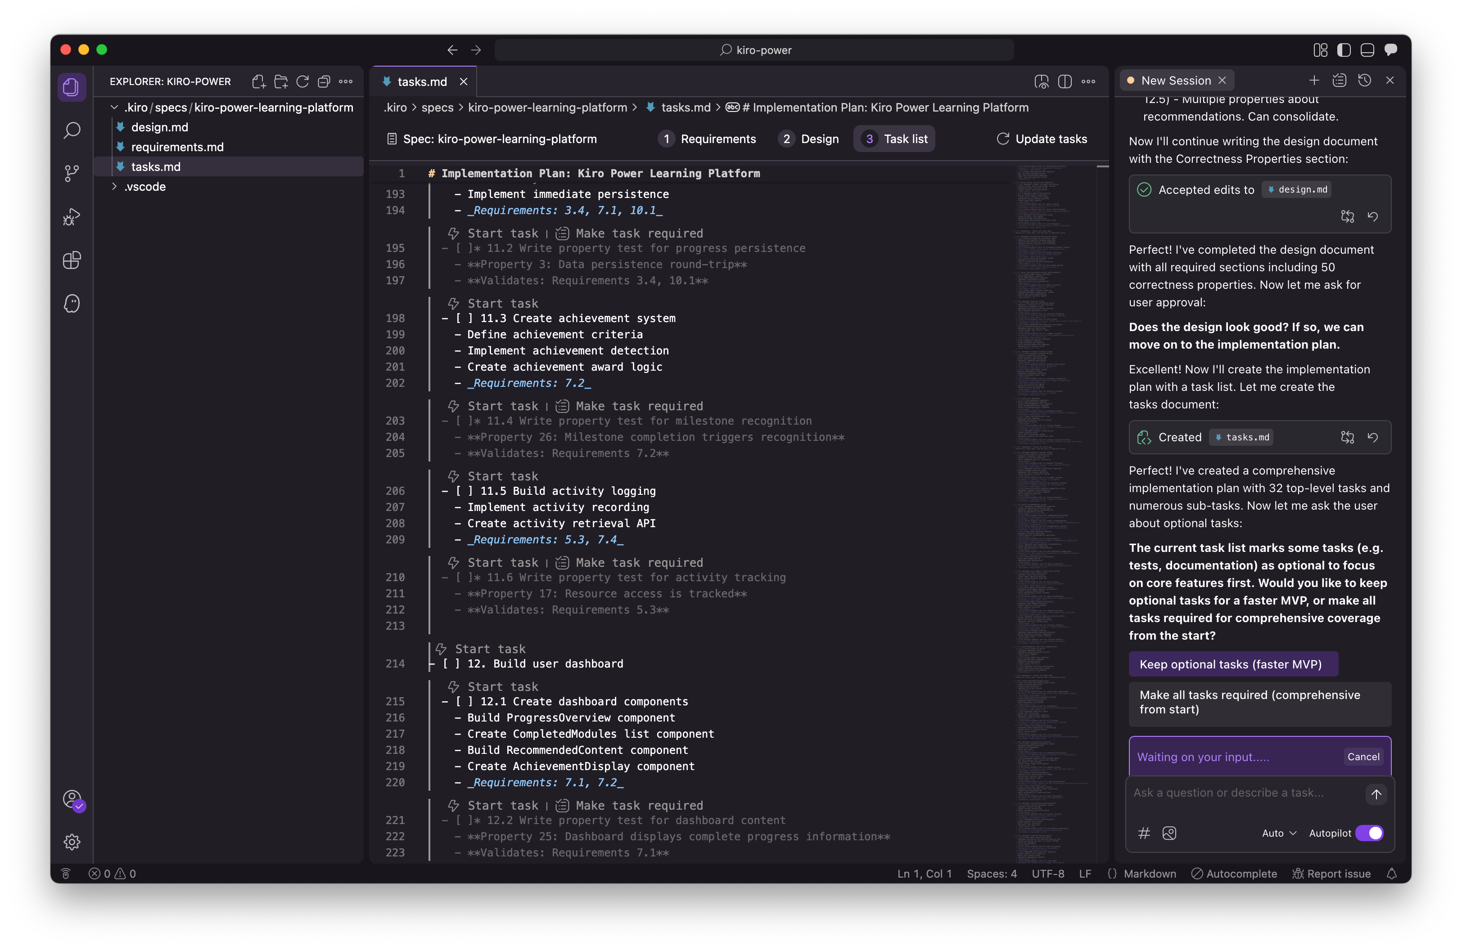Click Update tasks button

tap(1042, 139)
